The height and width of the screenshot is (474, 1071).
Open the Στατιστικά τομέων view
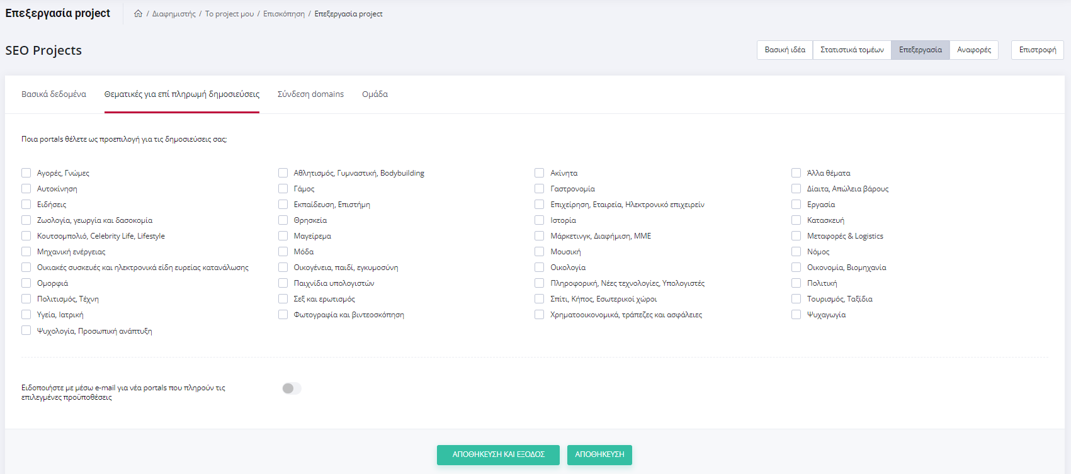(852, 50)
